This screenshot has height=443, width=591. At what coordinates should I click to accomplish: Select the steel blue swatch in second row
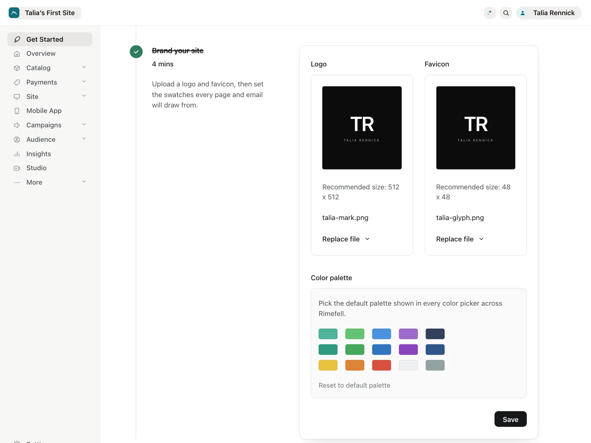click(435, 350)
